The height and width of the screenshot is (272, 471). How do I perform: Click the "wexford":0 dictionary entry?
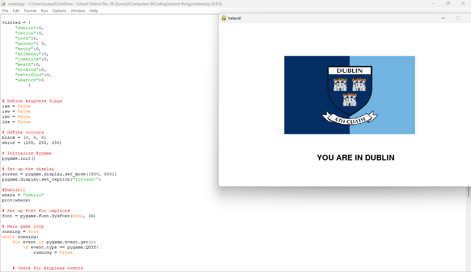tap(29, 80)
